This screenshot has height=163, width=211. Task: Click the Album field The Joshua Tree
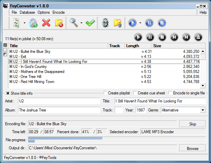pos(59,110)
